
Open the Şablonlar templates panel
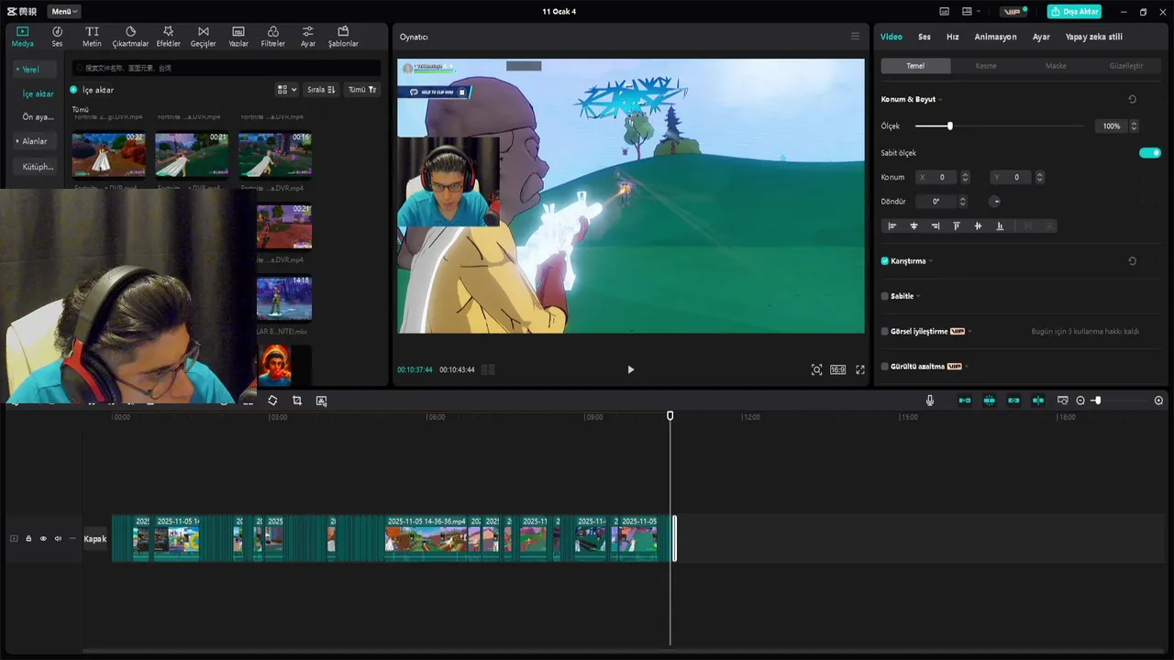click(343, 37)
